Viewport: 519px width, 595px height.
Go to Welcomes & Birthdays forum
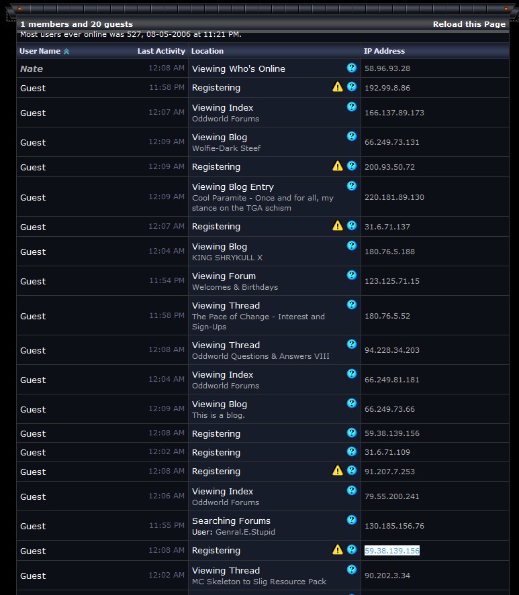pyautogui.click(x=234, y=287)
